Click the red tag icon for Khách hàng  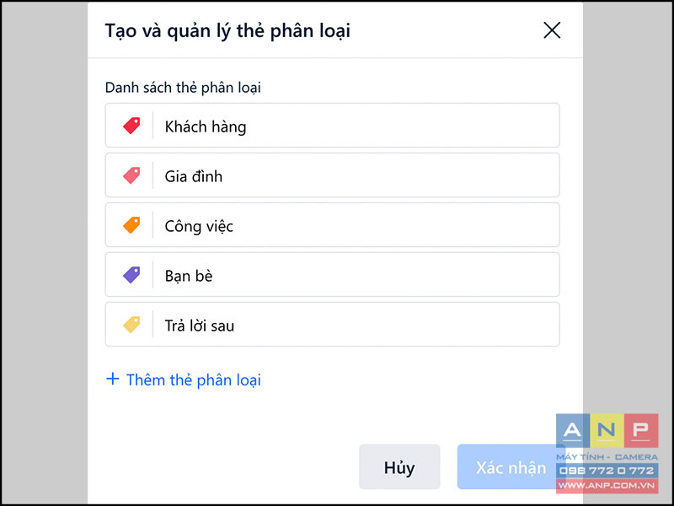tap(131, 126)
